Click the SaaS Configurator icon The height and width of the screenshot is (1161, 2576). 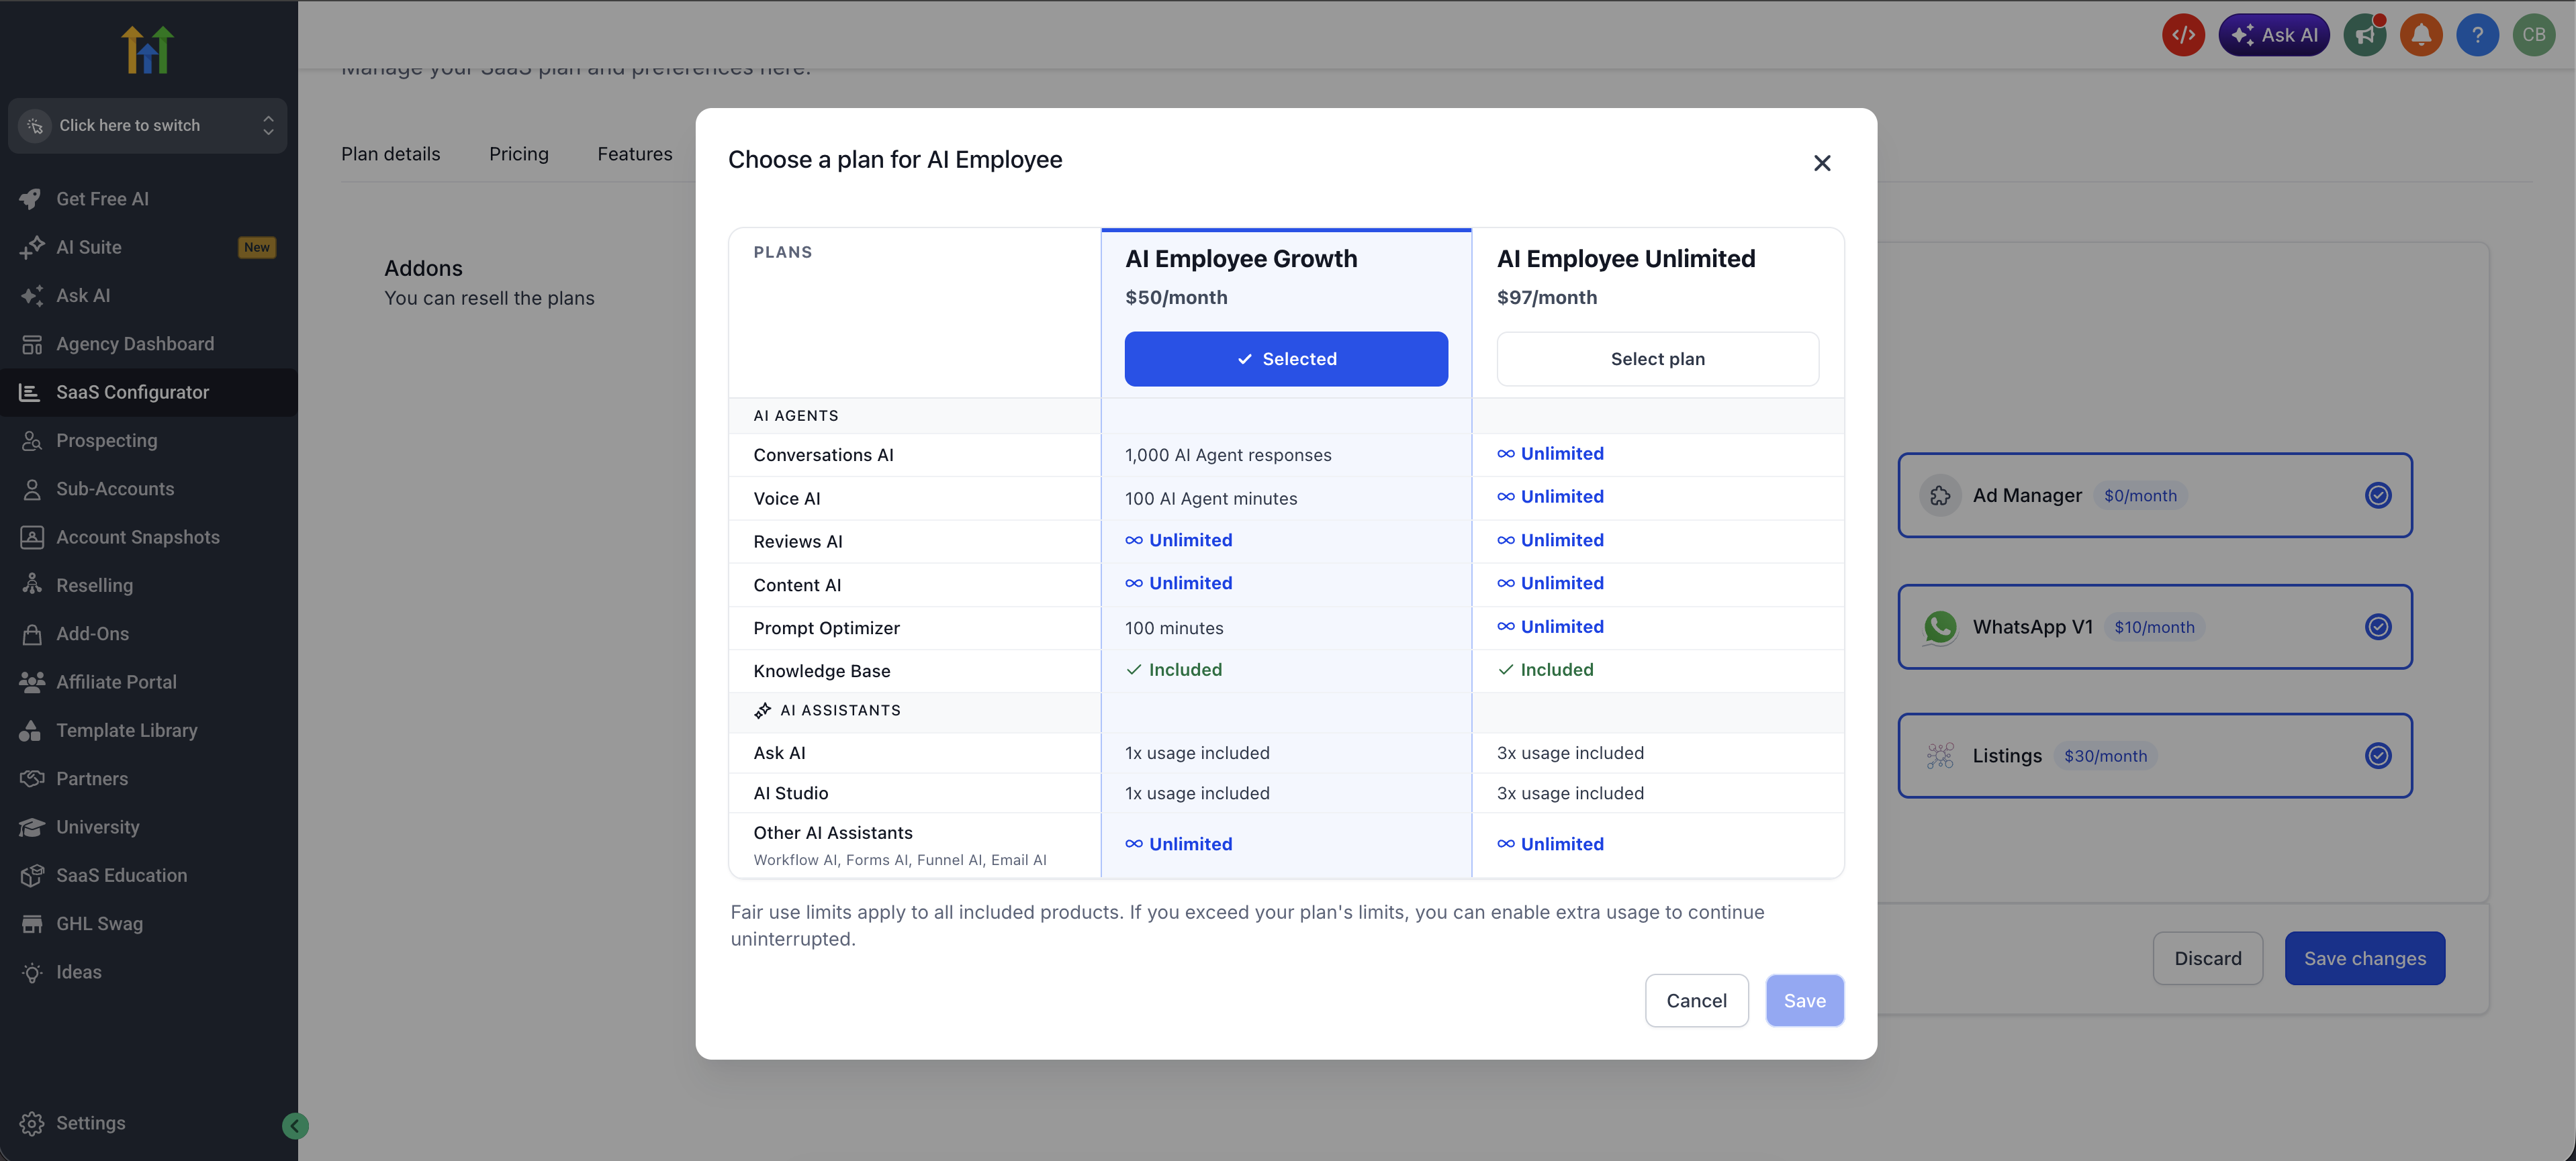(30, 393)
